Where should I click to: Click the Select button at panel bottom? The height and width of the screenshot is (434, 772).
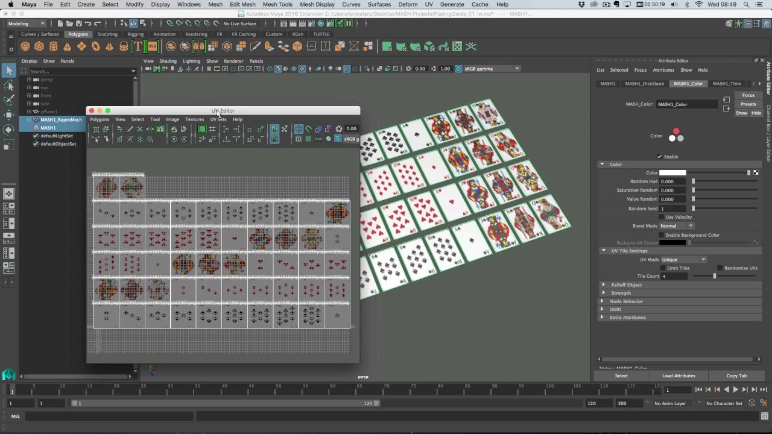[x=621, y=376]
